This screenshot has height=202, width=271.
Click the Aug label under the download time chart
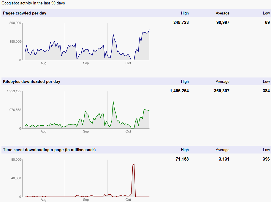point(43,200)
